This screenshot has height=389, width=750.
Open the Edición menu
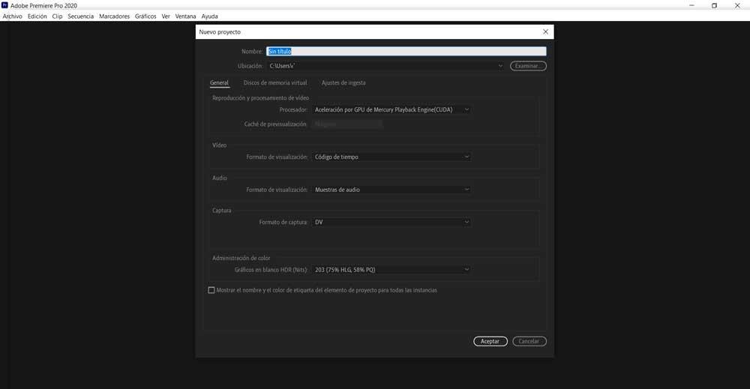37,16
